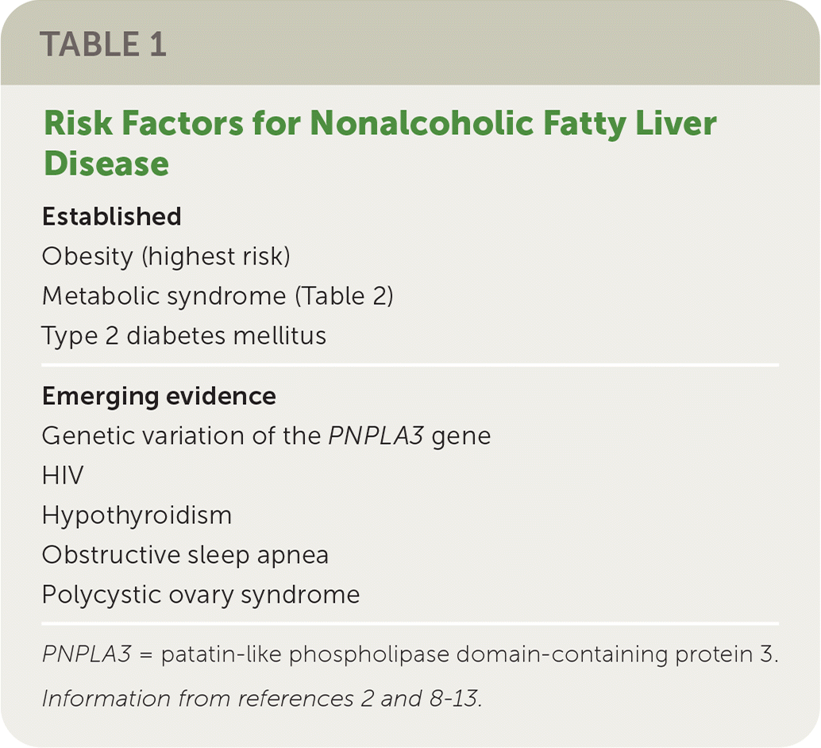Click the "Polycystic ovary syndrome" entry
821x748 pixels.
201,594
